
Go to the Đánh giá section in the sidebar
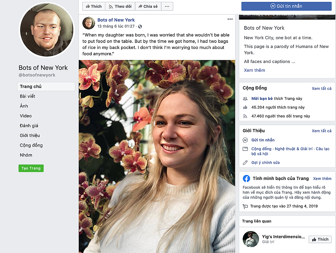tap(29, 126)
